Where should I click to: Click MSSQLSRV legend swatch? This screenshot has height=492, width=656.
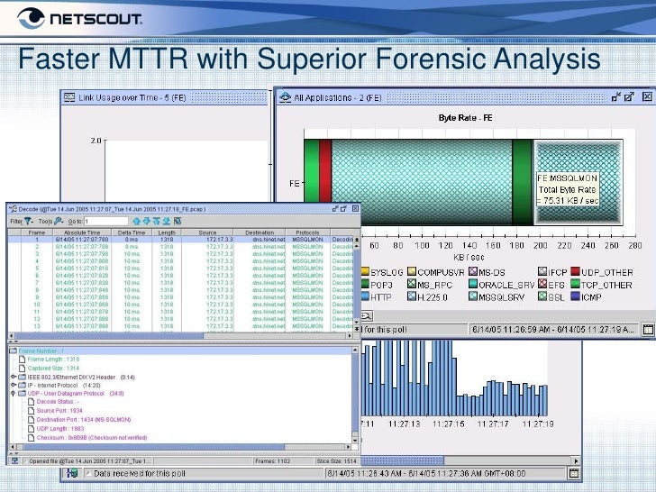tap(473, 296)
